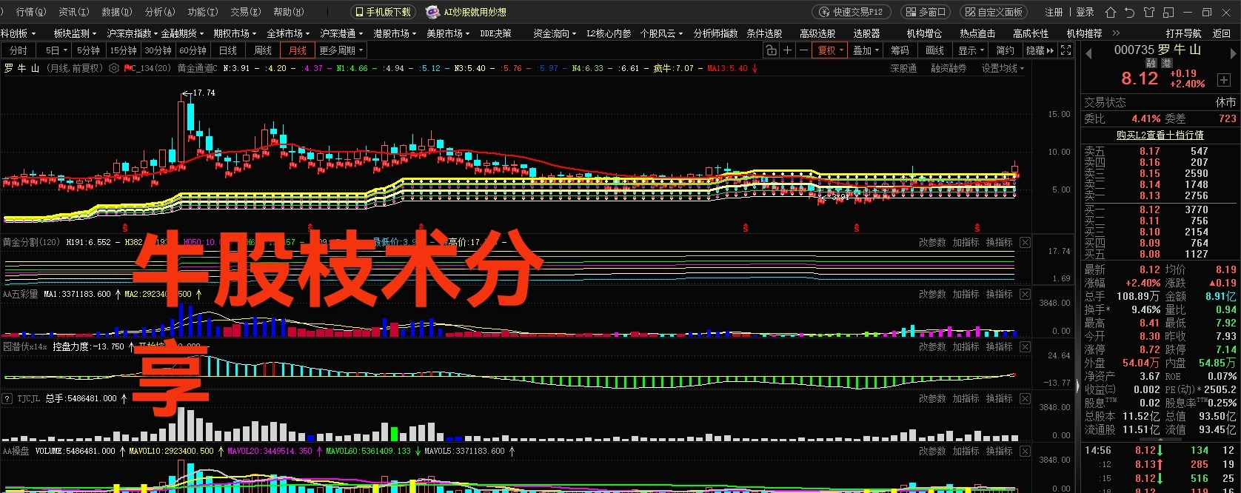This screenshot has height=493, width=1241.
Task: Open 快速交易F12 quick trade
Action: [852, 12]
